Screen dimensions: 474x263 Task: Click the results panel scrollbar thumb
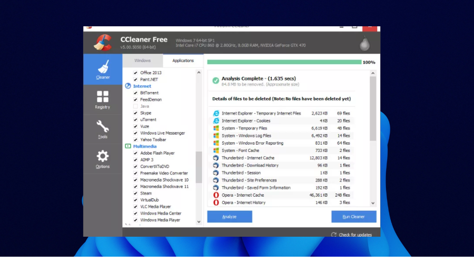click(373, 108)
